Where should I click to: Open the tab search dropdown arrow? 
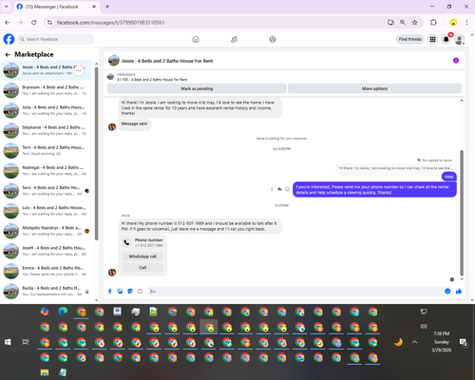(6, 7)
